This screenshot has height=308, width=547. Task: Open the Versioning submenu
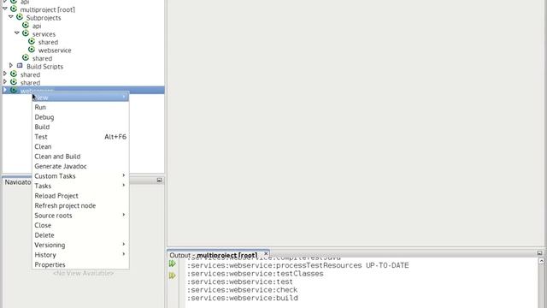tap(80, 245)
